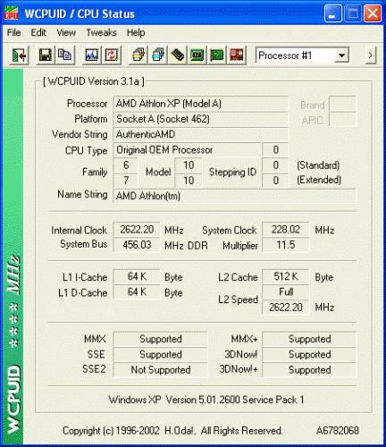Click the Windows XP version text line

(206, 400)
